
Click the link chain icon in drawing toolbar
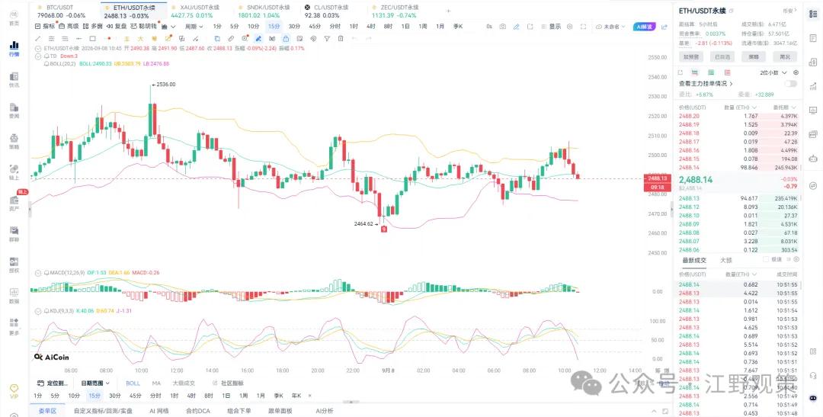click(x=230, y=38)
